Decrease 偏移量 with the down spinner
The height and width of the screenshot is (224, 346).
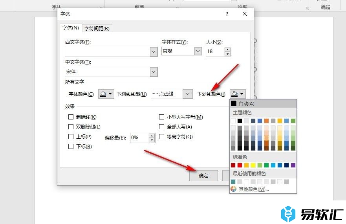click(x=152, y=140)
